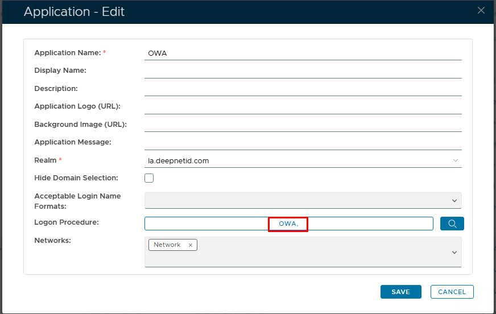Screen dimensions: 496x314
Task: Focus the Background Image (URL) field
Action: click(x=303, y=125)
